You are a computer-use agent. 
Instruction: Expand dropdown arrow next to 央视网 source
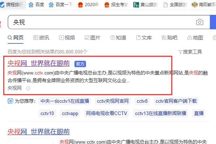click(x=28, y=88)
